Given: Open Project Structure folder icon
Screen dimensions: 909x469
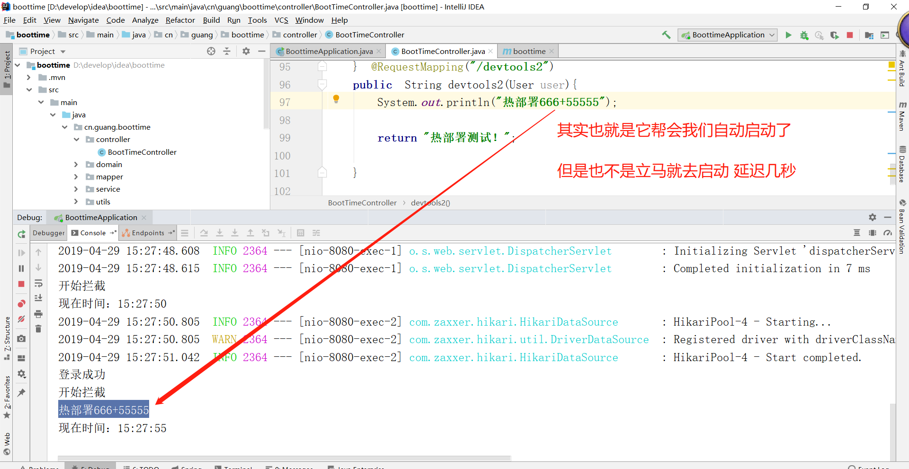Looking at the screenshot, I should (869, 35).
